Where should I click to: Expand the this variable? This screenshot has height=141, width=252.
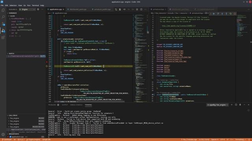[x=10, y=30]
